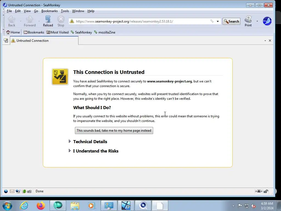The image size is (281, 211).
Task: Open ChatZilla from status bar icon
Action: click(x=29, y=191)
